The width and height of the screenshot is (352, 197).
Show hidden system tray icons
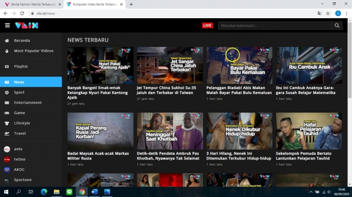click(311, 192)
